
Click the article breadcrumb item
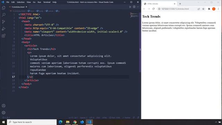(x=50, y=11)
